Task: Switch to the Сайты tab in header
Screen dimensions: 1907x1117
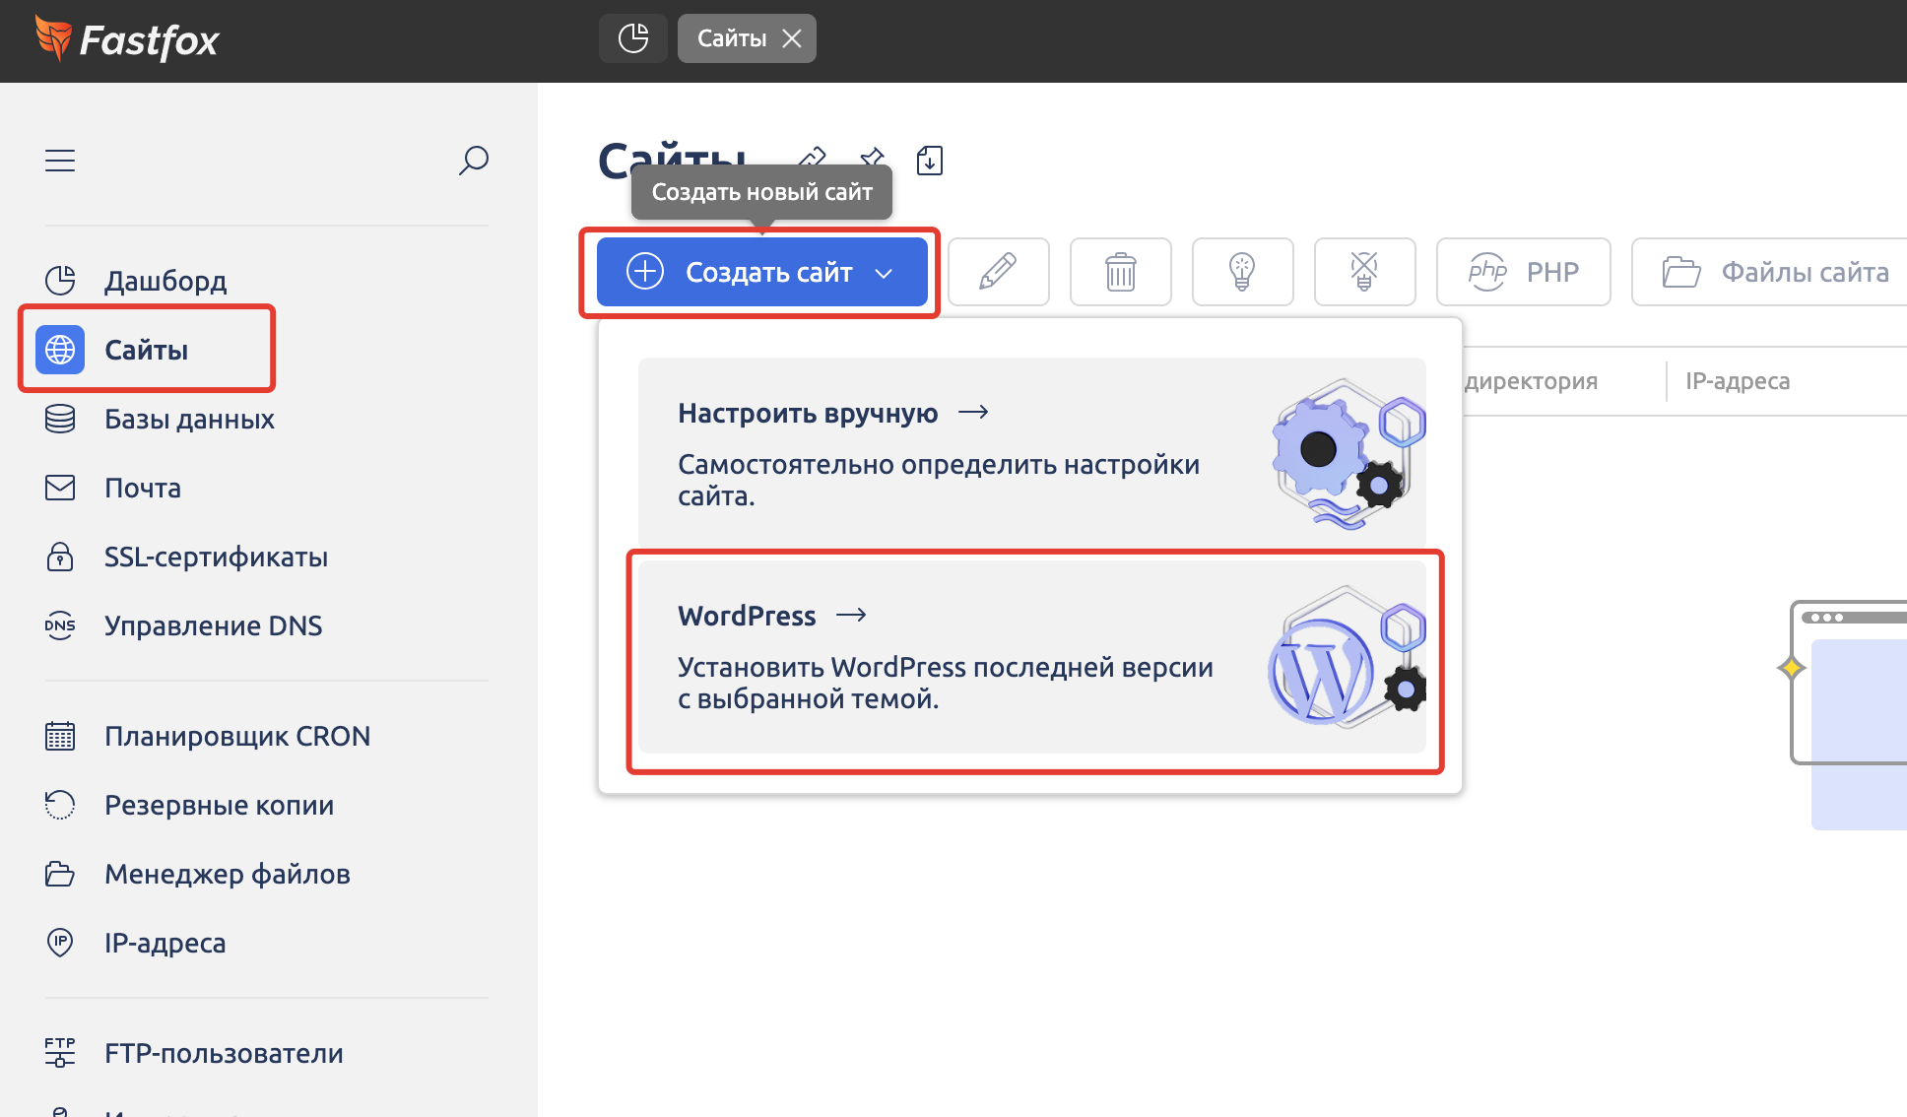Action: point(732,38)
